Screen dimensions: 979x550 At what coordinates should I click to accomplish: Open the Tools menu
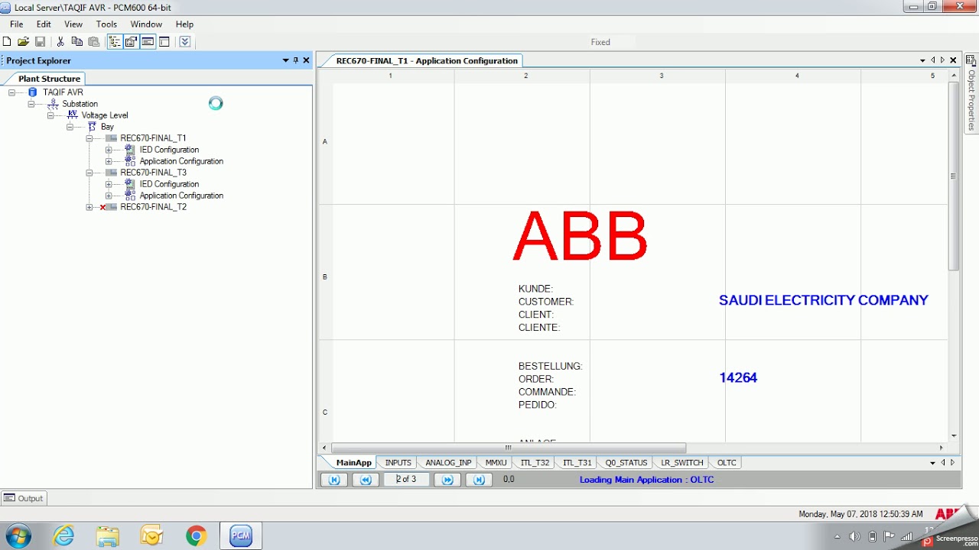click(106, 24)
